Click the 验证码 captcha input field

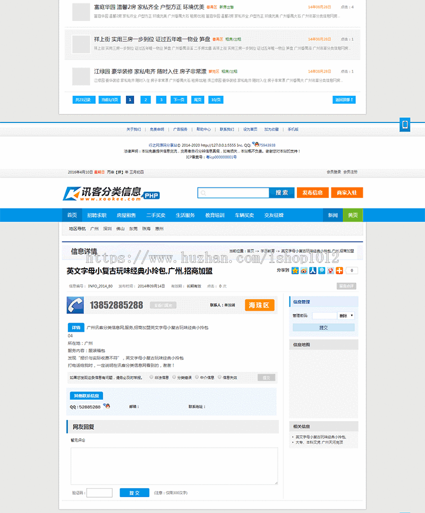(x=100, y=493)
